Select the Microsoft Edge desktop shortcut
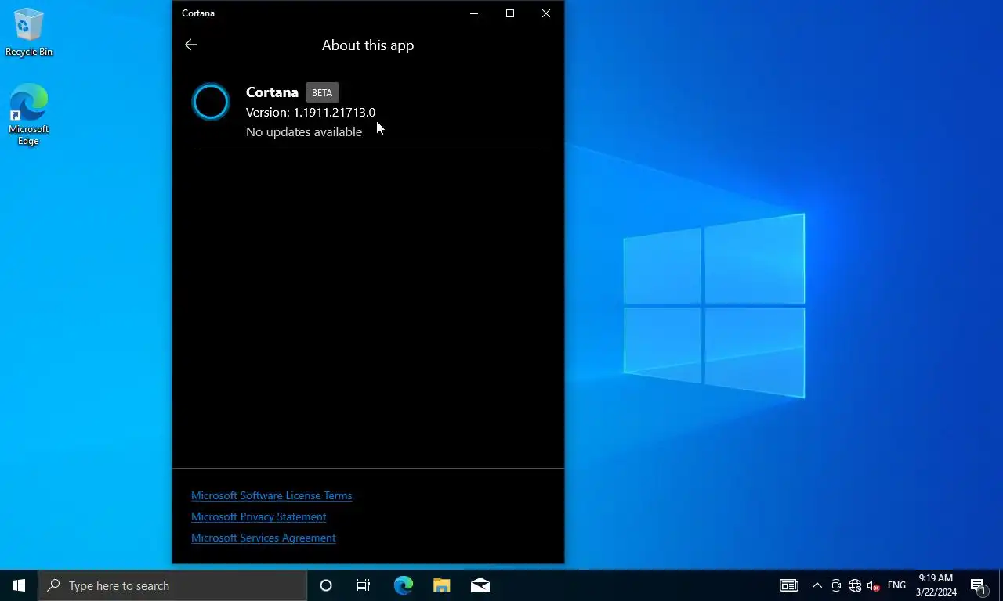1003x601 pixels. pyautogui.click(x=29, y=114)
